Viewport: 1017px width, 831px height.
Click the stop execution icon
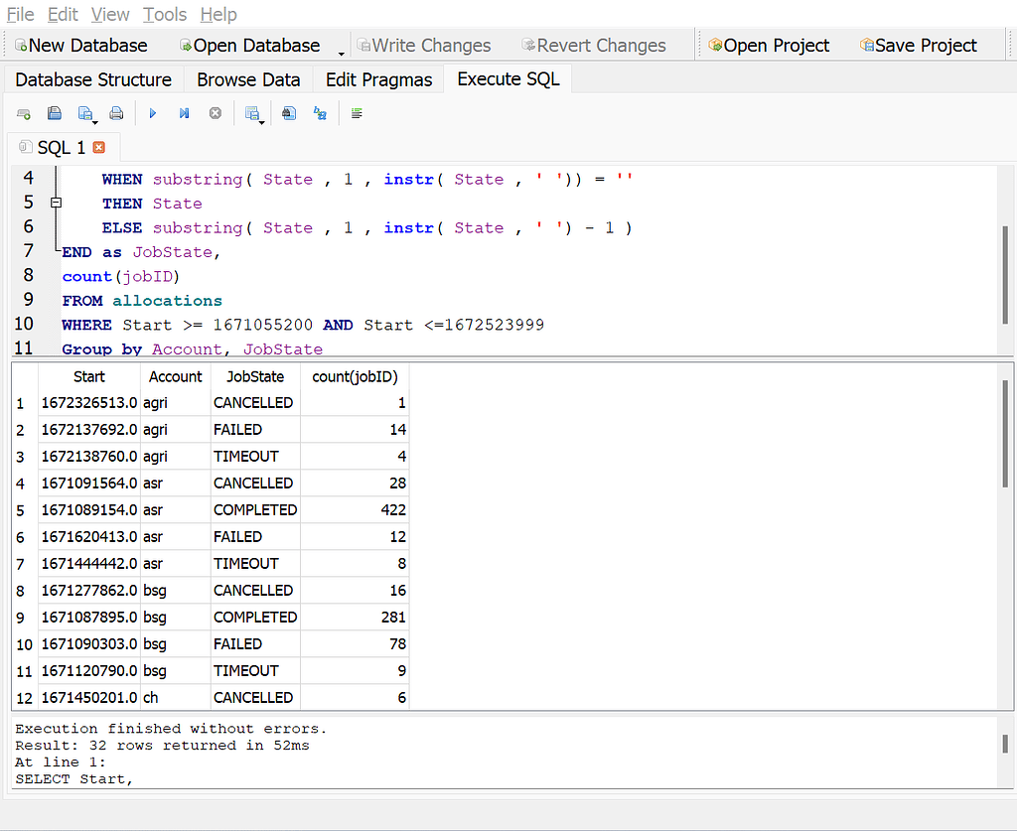[x=215, y=114]
